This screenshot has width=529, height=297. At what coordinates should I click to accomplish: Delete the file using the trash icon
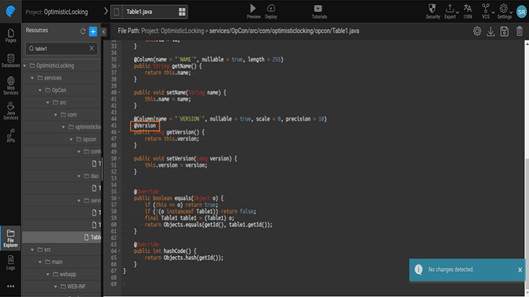tap(519, 31)
